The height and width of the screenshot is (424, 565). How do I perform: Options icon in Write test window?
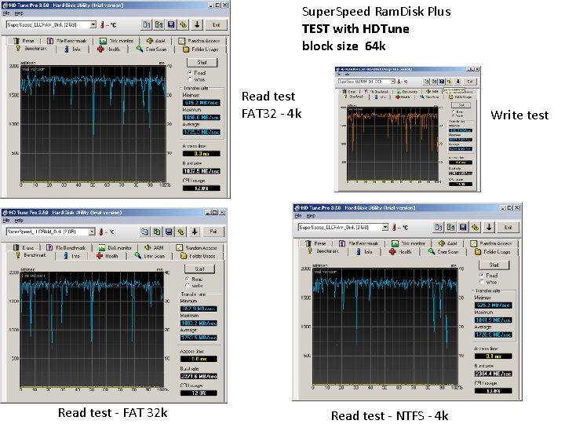point(450,82)
